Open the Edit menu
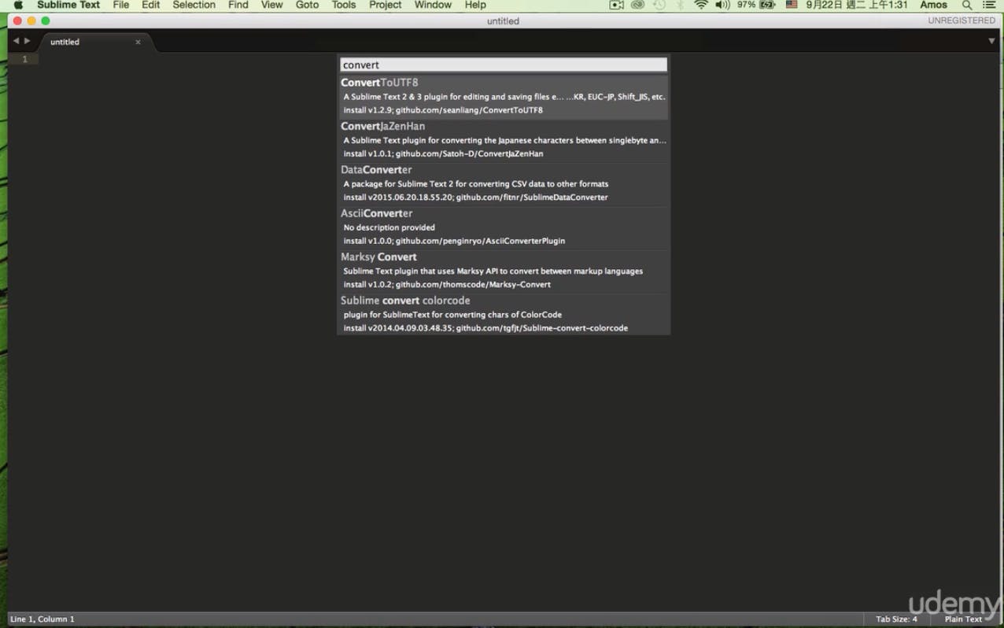Image resolution: width=1004 pixels, height=628 pixels. tap(150, 5)
